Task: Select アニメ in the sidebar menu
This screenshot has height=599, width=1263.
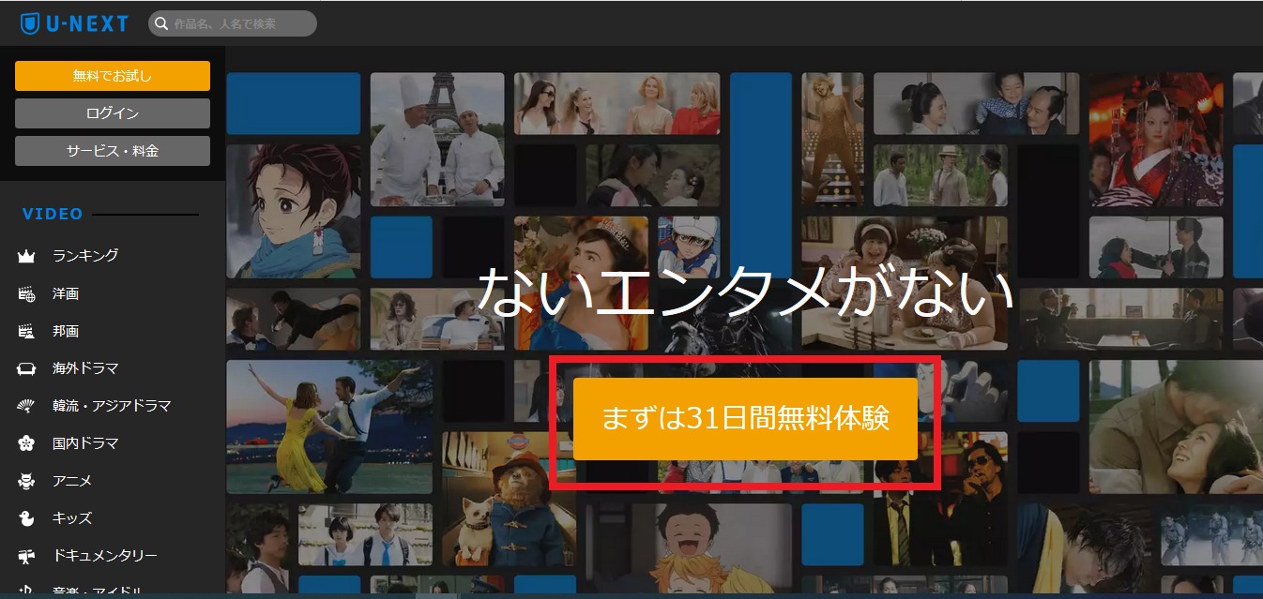Action: point(72,481)
